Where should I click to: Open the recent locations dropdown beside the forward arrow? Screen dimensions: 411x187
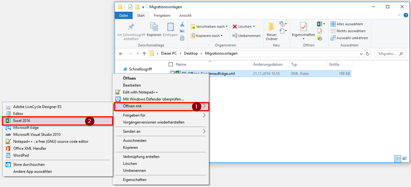tap(138, 54)
